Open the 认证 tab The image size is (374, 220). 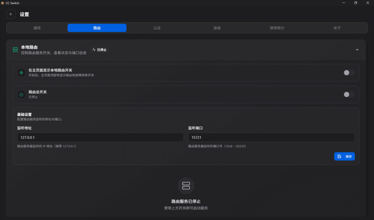click(x=157, y=28)
